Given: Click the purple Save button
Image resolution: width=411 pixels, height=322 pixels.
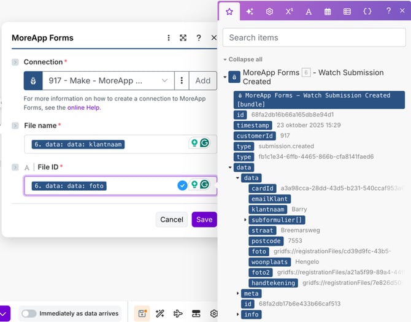Looking at the screenshot, I should pos(204,220).
